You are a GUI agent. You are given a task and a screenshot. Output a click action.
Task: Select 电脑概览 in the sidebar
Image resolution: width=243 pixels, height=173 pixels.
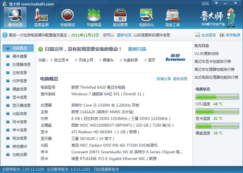tap(18, 48)
